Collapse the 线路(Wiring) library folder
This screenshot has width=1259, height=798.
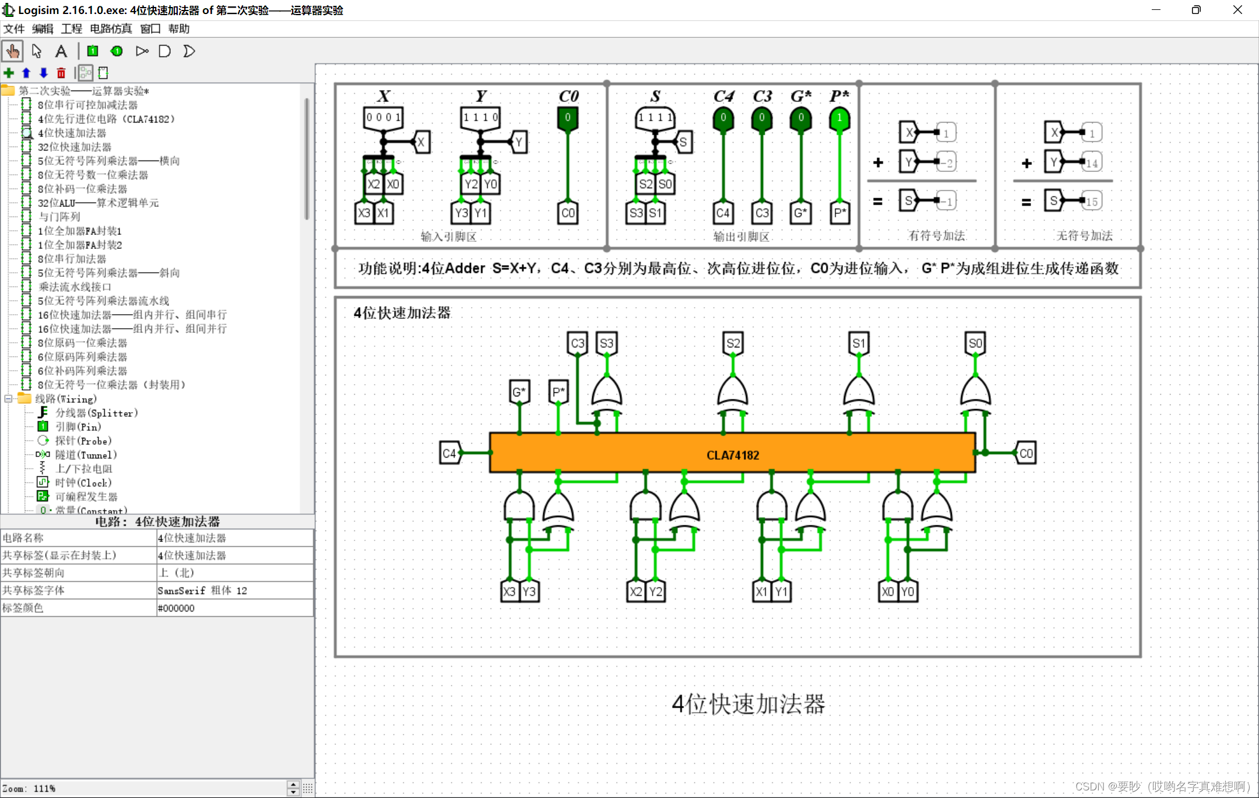tap(8, 399)
